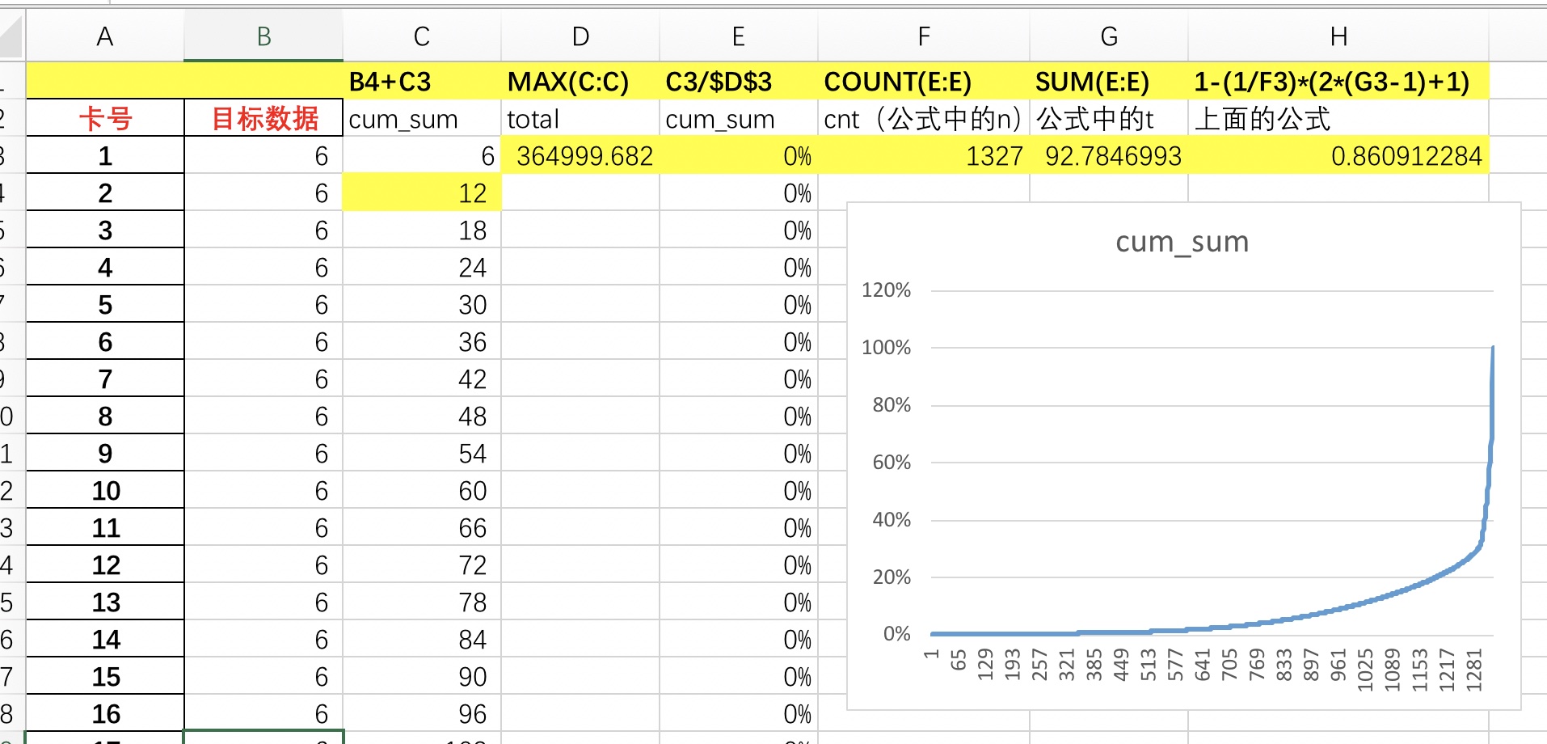Viewport: 1547px width, 744px height.
Task: Click the cum_sum label in column E
Action: pos(739,118)
